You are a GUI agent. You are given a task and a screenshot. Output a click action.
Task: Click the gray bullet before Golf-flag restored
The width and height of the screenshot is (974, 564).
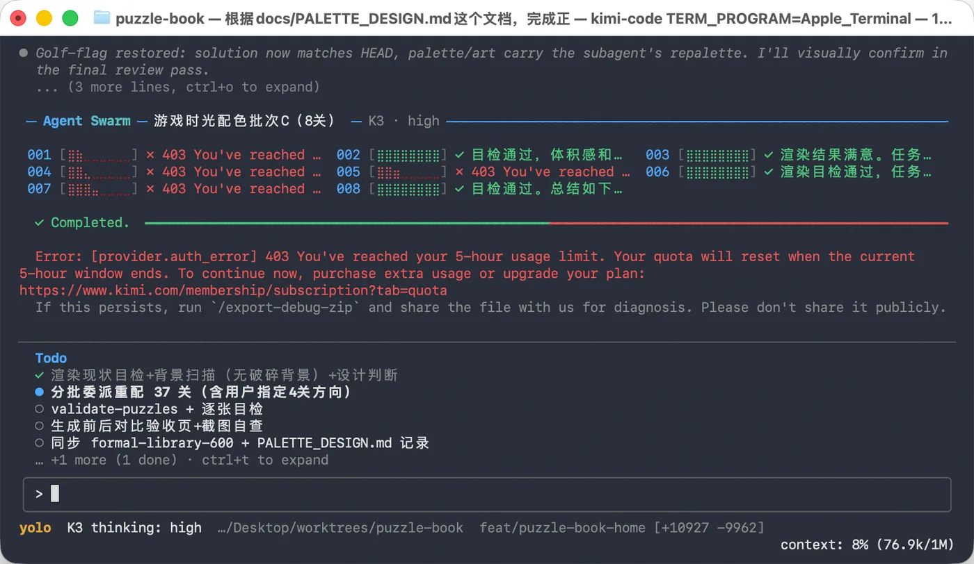click(x=24, y=53)
